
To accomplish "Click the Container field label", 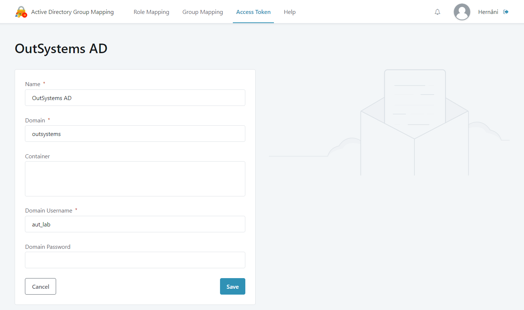I will click(37, 156).
